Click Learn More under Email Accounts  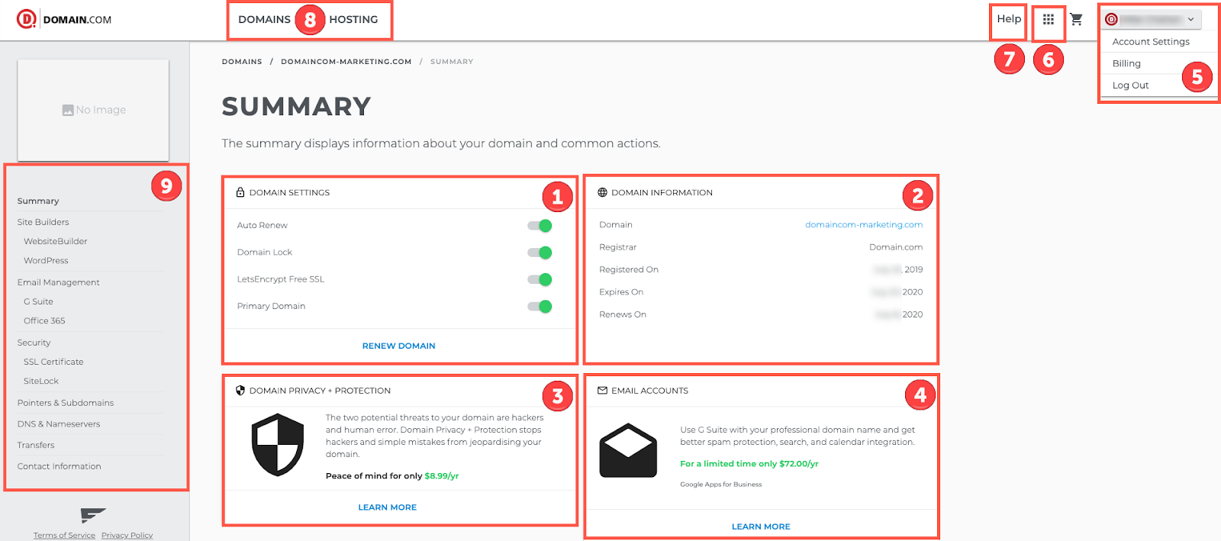pyautogui.click(x=761, y=527)
